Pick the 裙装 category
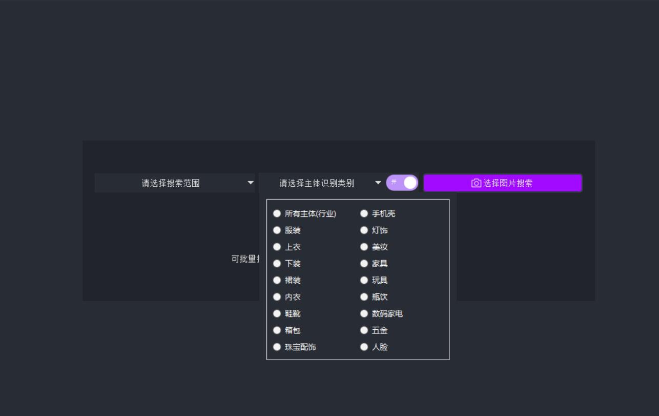The image size is (659, 416). [277, 280]
